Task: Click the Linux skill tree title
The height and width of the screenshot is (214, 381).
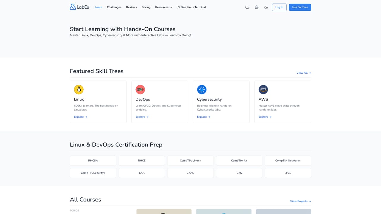Action: [79, 99]
